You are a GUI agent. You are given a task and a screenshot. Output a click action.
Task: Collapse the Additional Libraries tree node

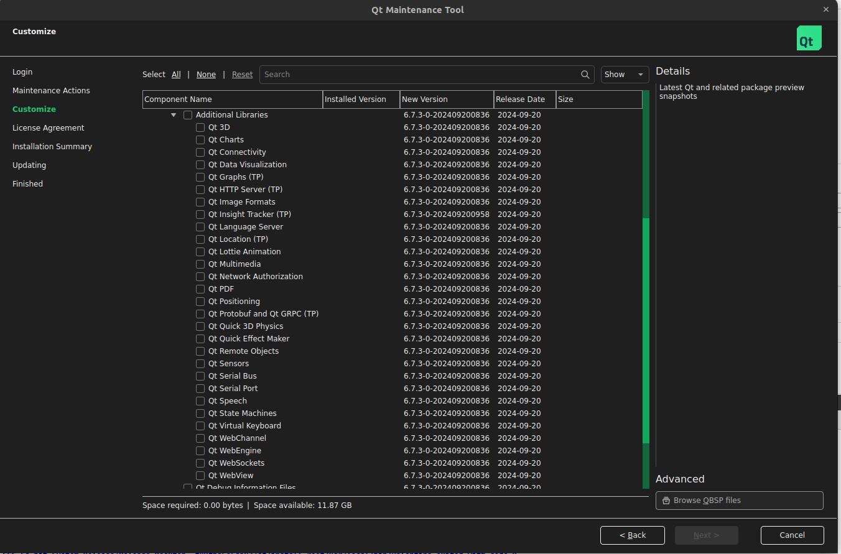pos(174,115)
